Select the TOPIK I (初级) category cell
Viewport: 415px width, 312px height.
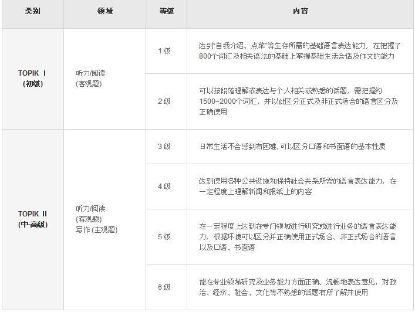pos(32,79)
